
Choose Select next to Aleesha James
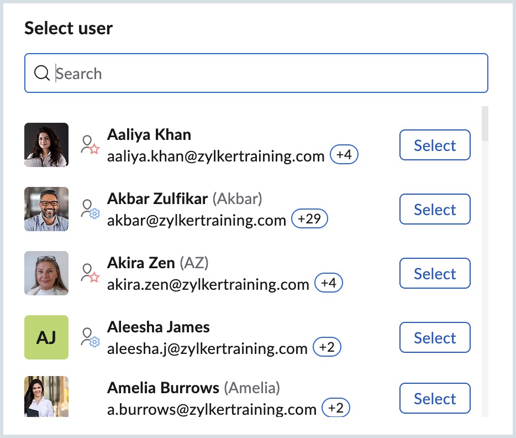[435, 337]
